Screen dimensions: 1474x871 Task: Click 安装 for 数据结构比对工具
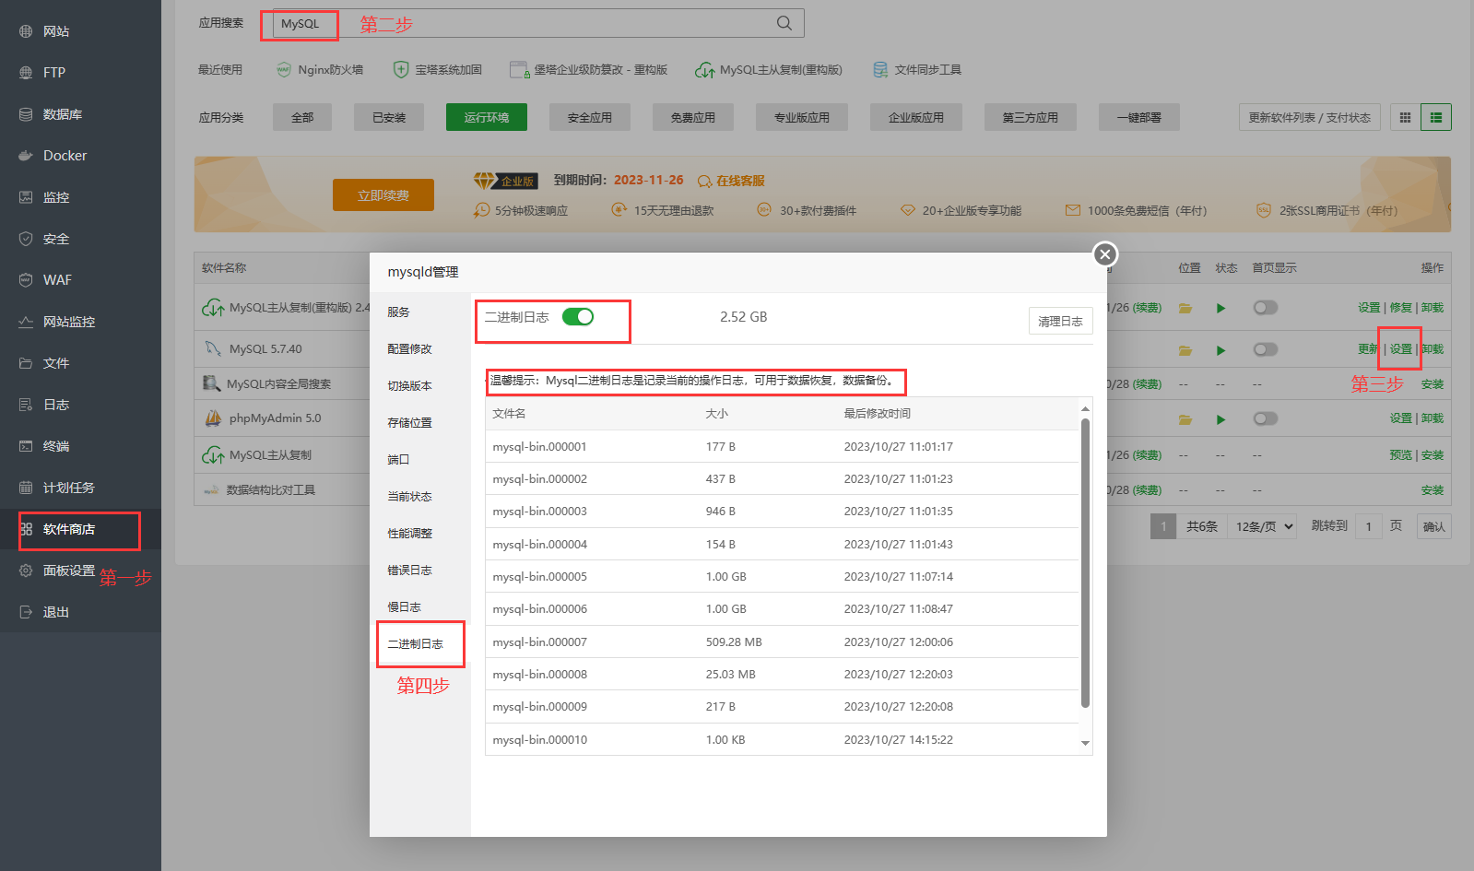1433,490
